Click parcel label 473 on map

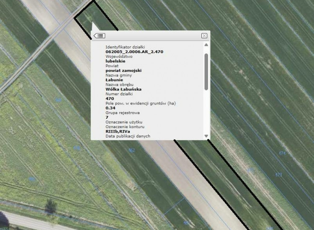[278, 175]
